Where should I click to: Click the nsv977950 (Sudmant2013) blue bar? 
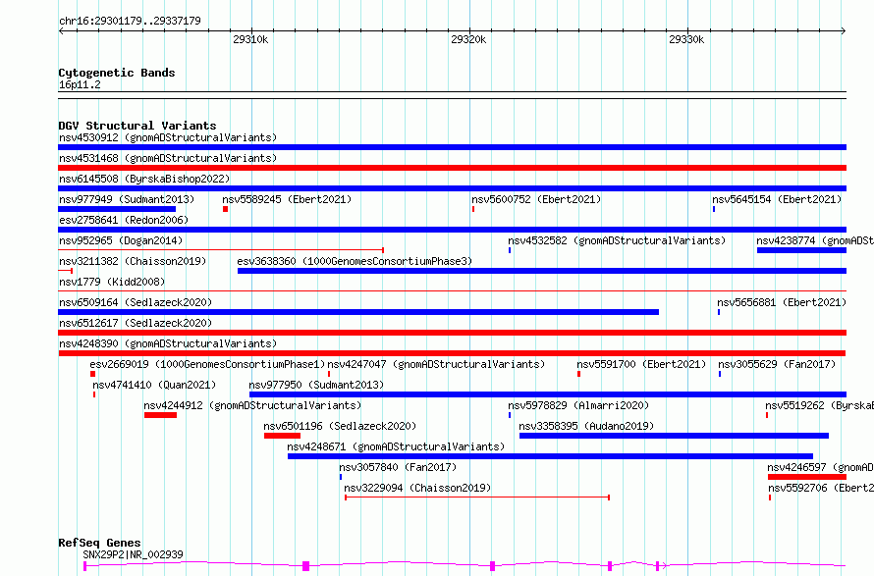(548, 394)
